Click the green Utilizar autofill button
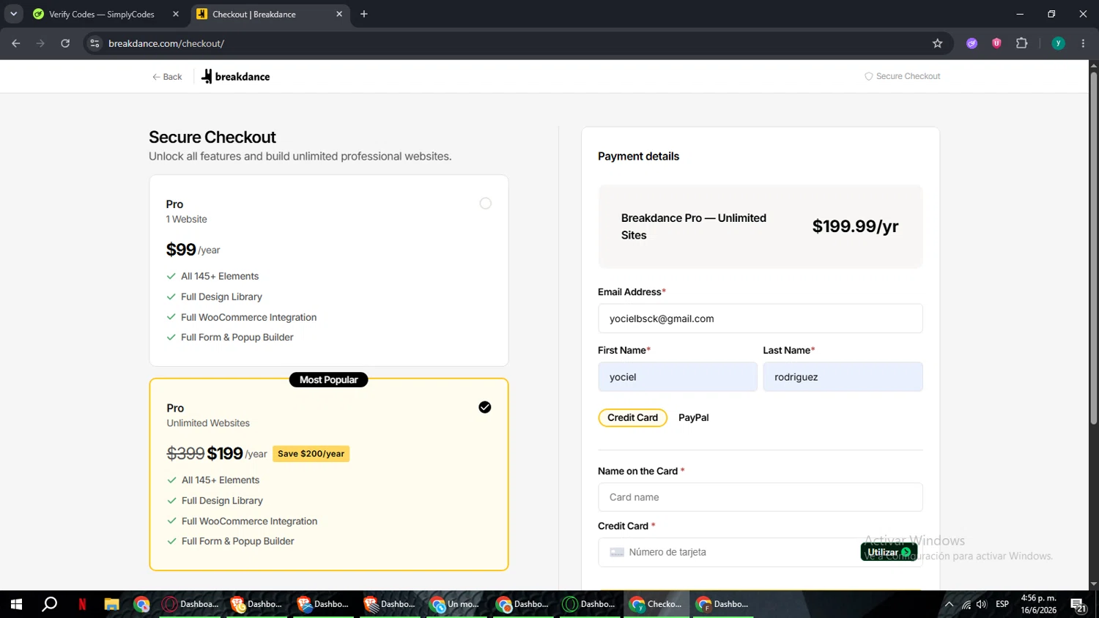This screenshot has width=1099, height=618. [889, 552]
